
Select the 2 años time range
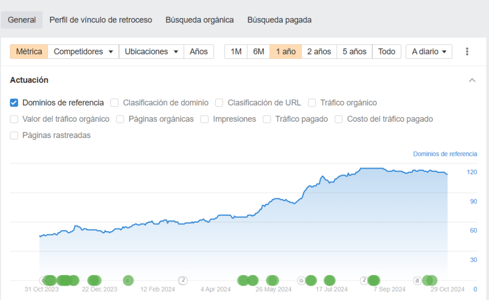pyautogui.click(x=319, y=52)
